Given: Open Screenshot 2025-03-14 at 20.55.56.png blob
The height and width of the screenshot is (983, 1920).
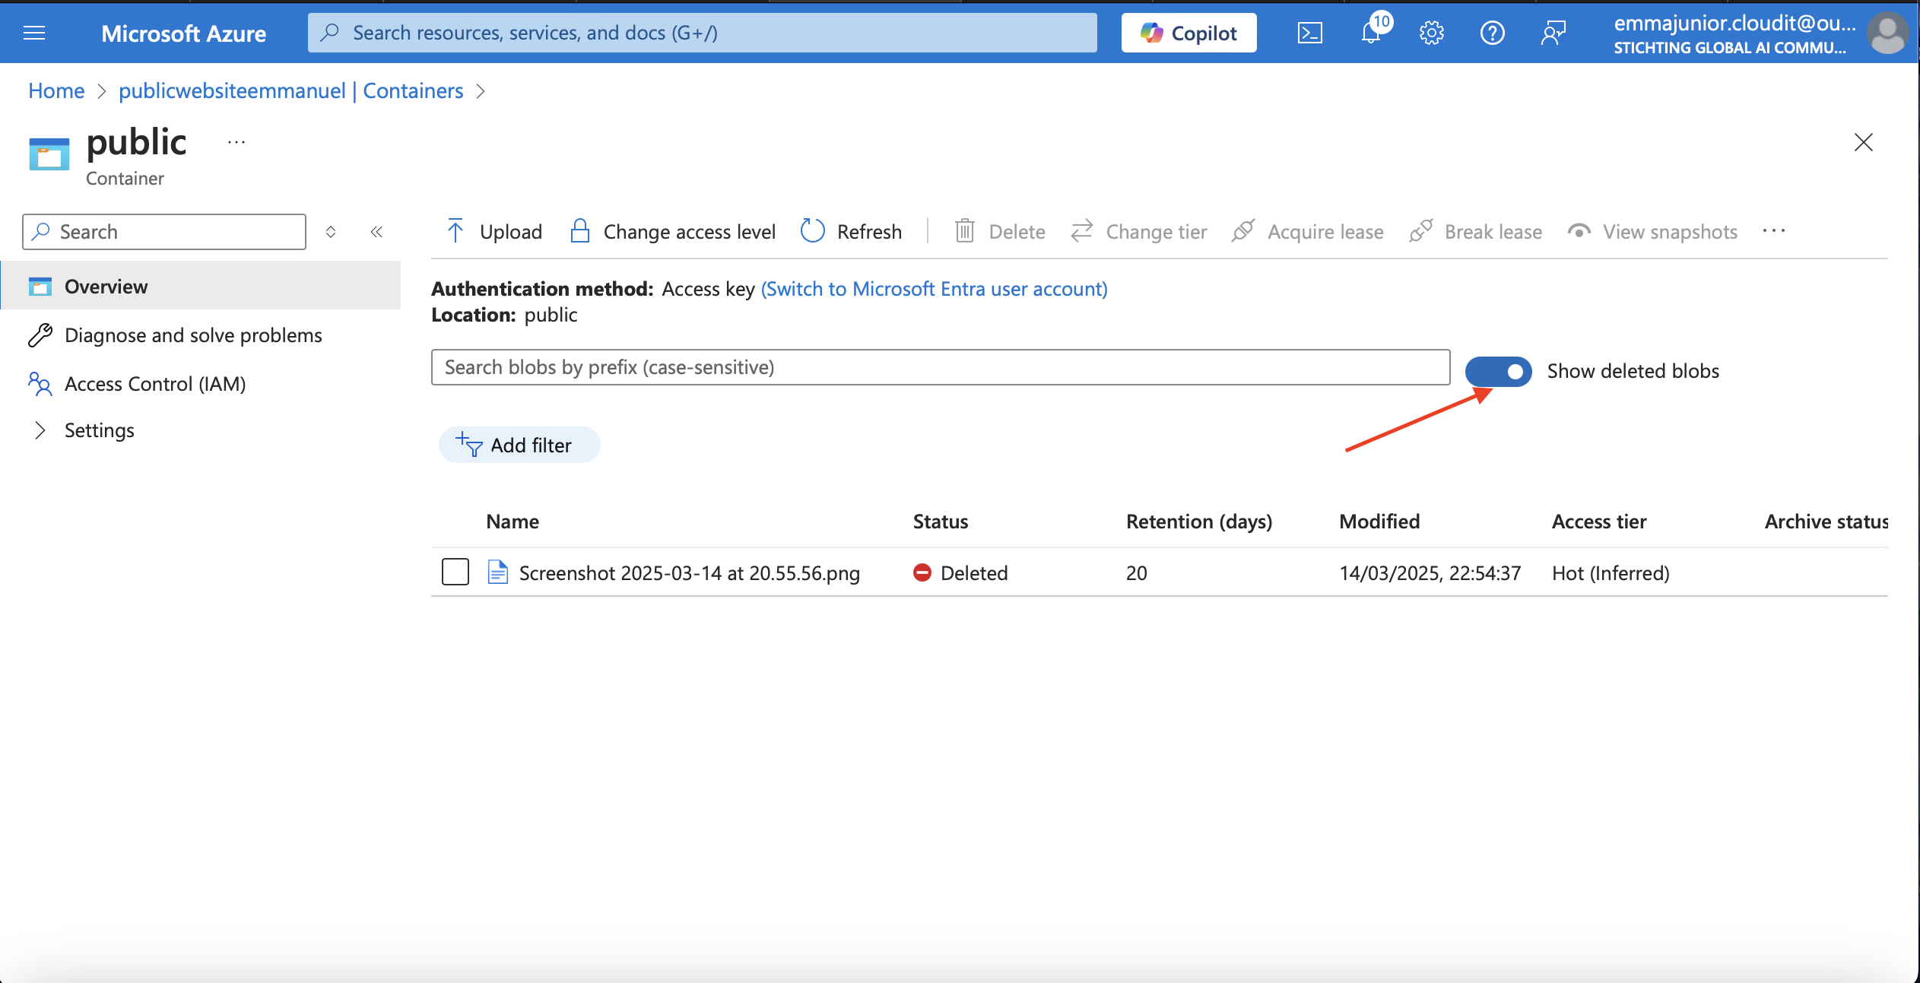Looking at the screenshot, I should [x=690, y=572].
